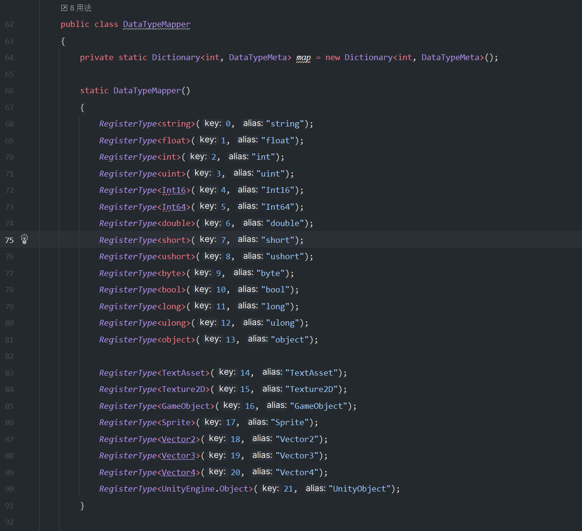Click the TextAsset generic type on line 83
The height and width of the screenshot is (531, 582).
(x=183, y=373)
